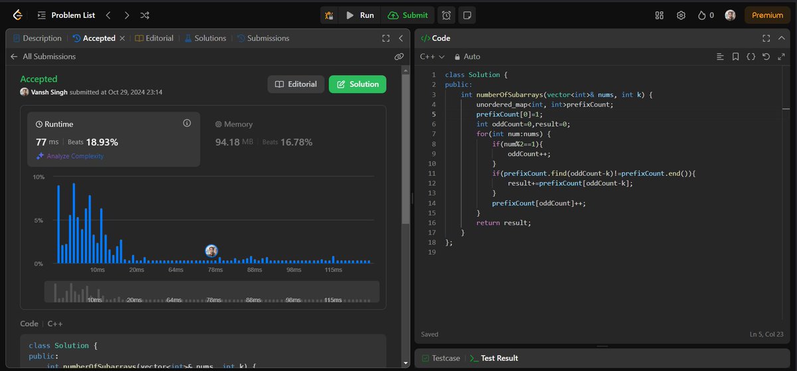Click the Vansh Singh username
Viewport: 797px width, 371px height.
coord(50,92)
